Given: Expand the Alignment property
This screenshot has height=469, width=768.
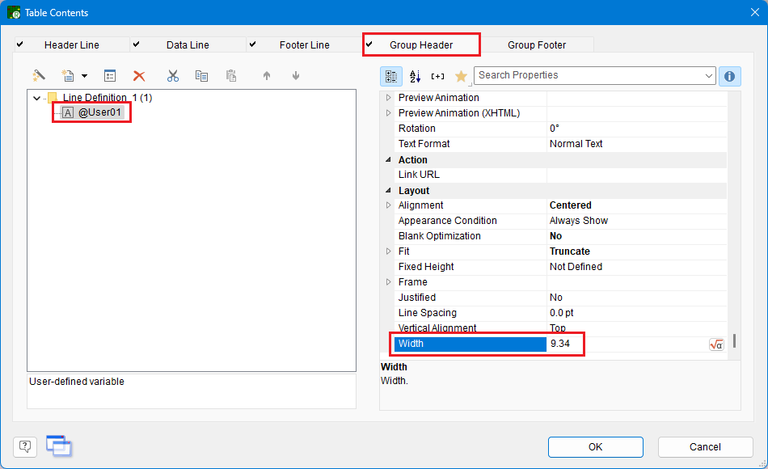Looking at the screenshot, I should click(x=388, y=205).
